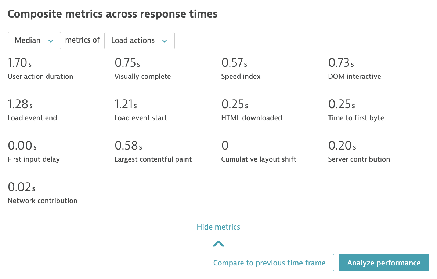
Task: Select the Load event end metric tile
Action: (32, 110)
